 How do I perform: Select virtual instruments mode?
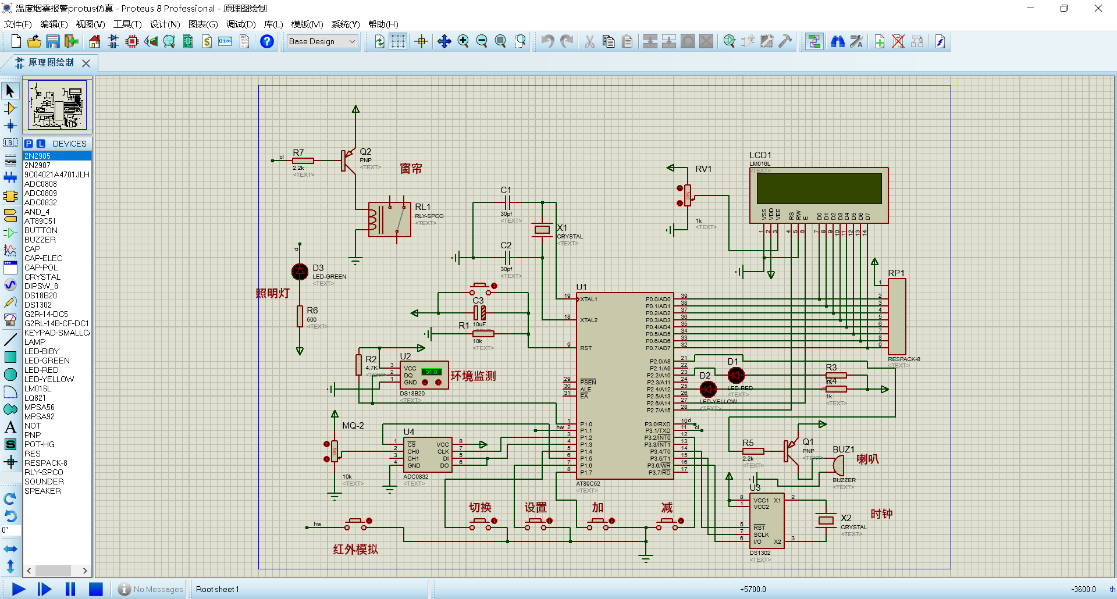click(10, 320)
